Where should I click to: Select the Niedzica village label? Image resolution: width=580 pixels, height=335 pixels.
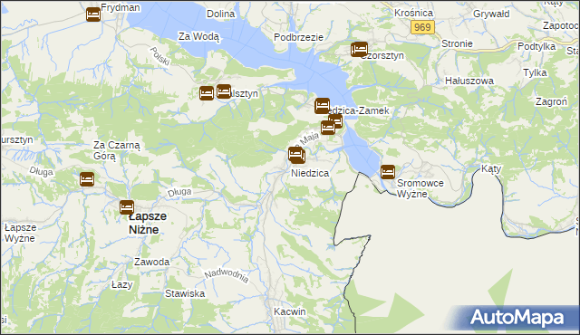coord(310,173)
